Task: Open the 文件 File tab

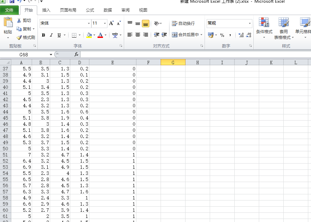Action: 9,10
